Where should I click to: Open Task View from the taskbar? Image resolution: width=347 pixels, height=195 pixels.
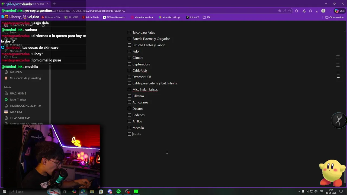(65, 191)
